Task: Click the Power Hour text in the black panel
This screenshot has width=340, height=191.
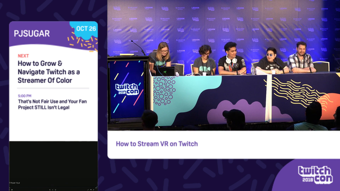Action: point(15,183)
